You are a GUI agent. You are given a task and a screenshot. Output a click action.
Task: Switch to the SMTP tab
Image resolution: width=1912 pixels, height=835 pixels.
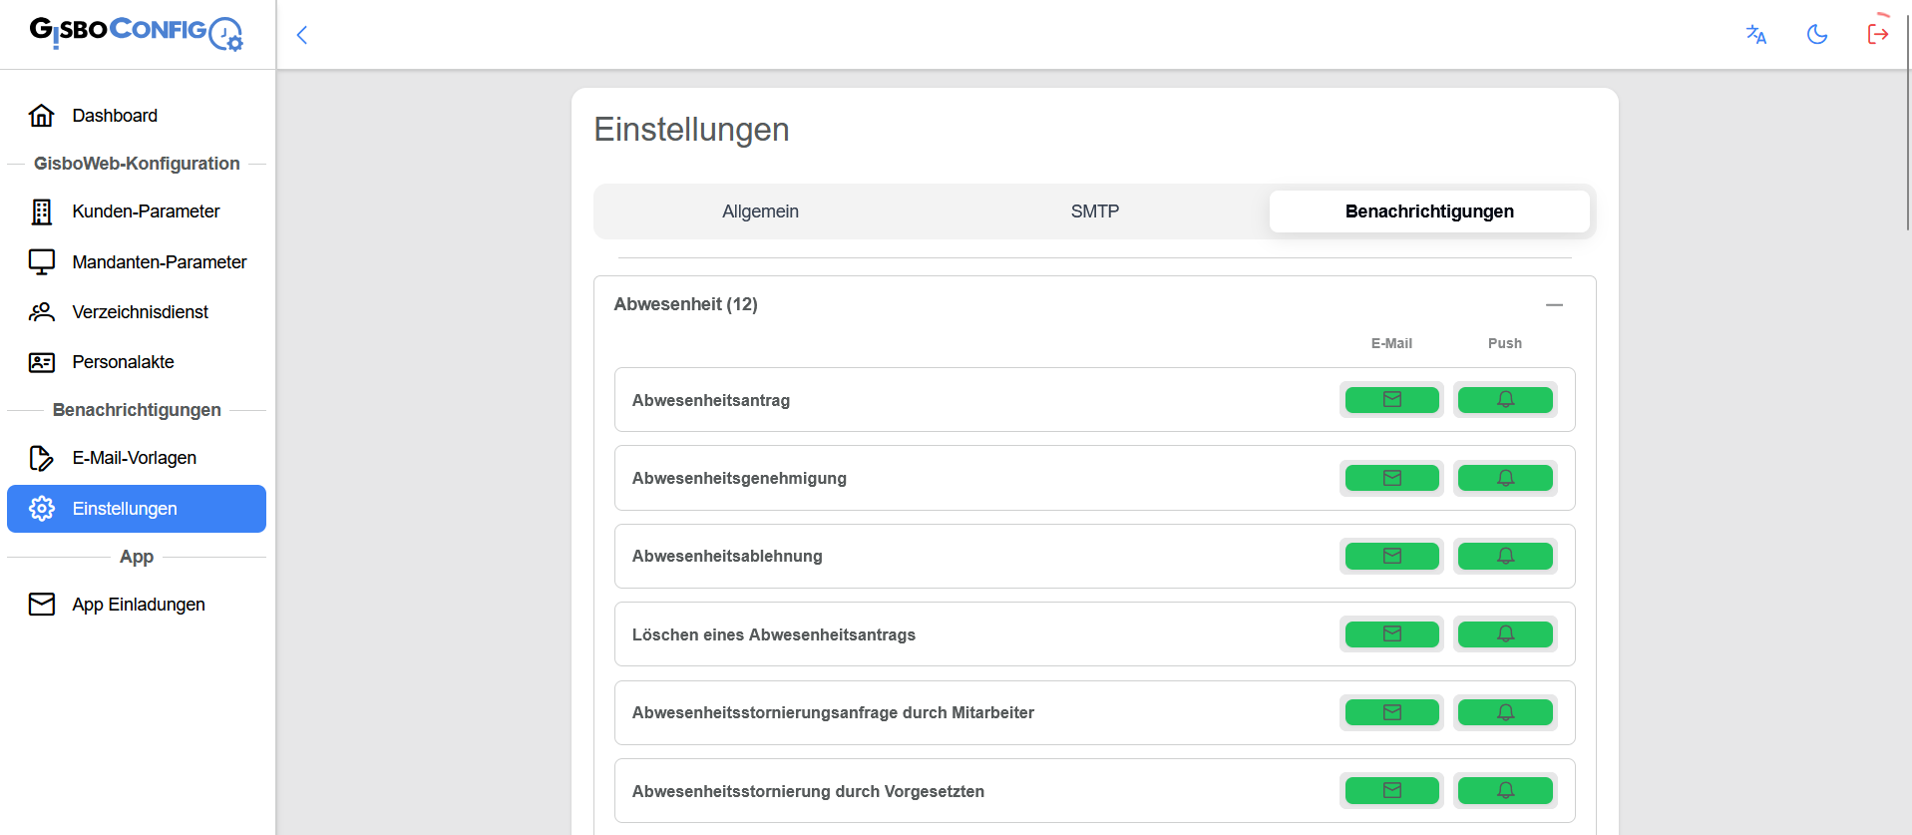[x=1095, y=211]
